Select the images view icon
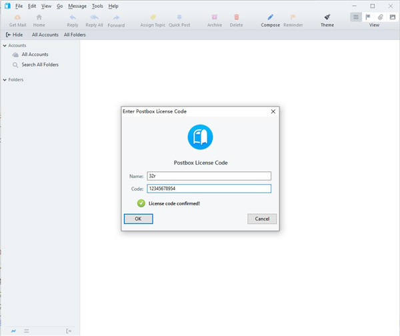The image size is (400, 336). pyautogui.click(x=392, y=17)
